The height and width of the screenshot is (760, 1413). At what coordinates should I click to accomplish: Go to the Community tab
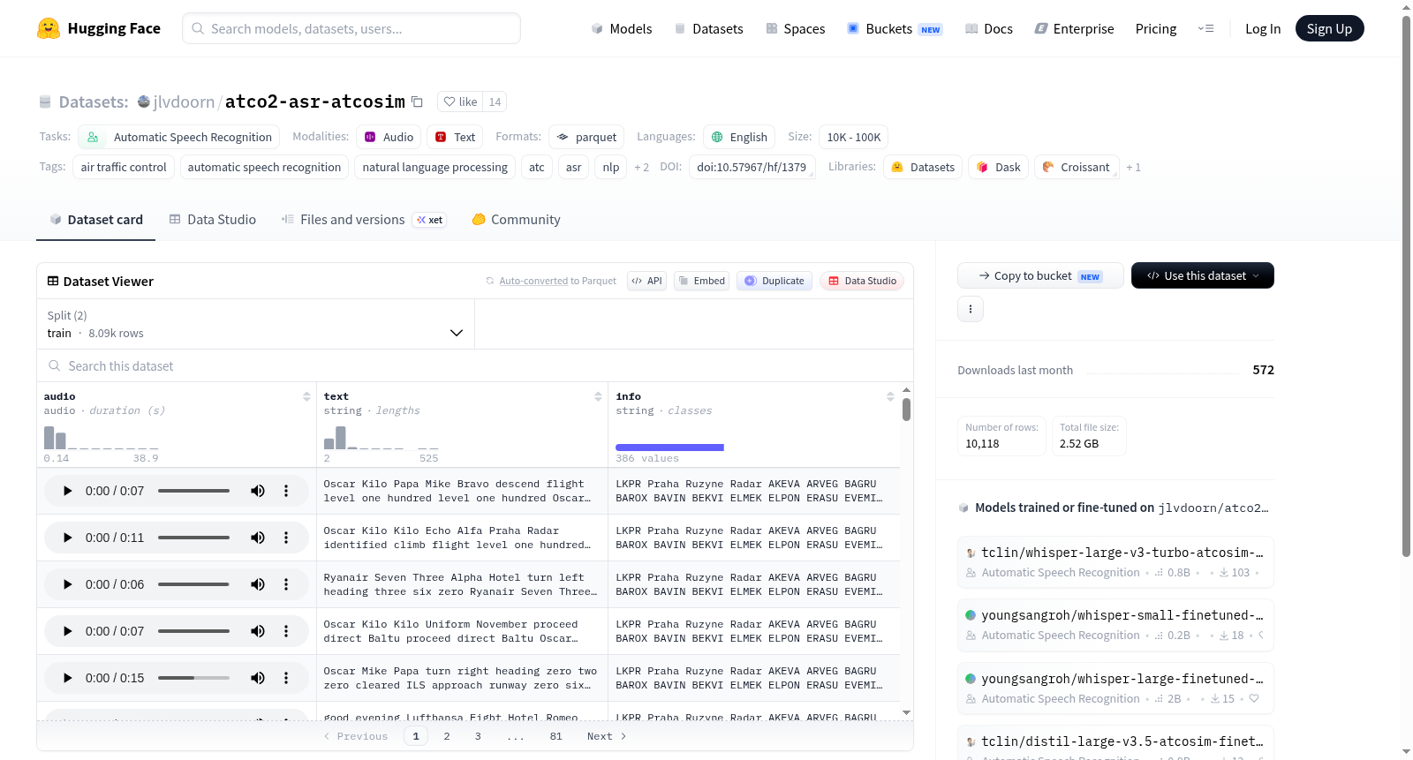tap(517, 220)
